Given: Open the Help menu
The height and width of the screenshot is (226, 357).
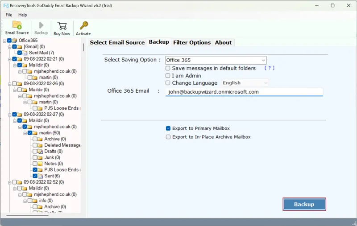Looking at the screenshot, I should 22,15.
